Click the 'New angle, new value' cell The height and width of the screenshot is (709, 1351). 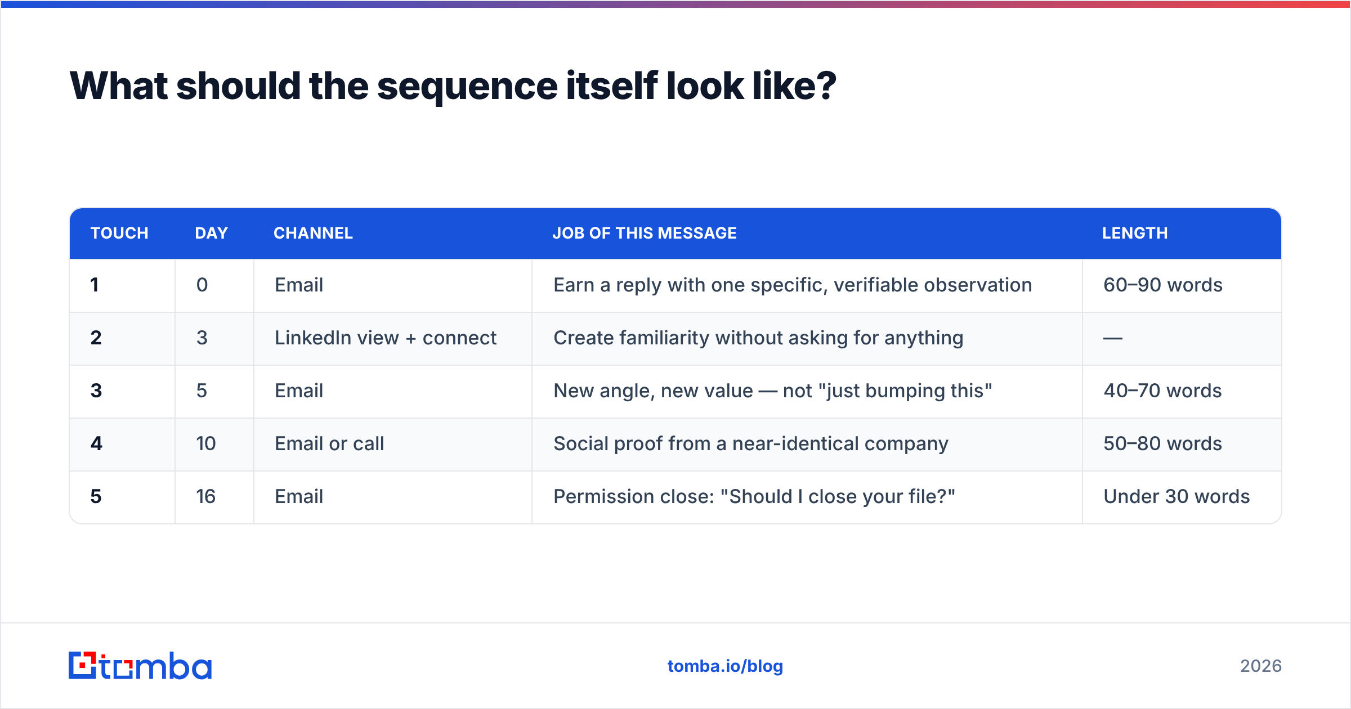tap(807, 391)
